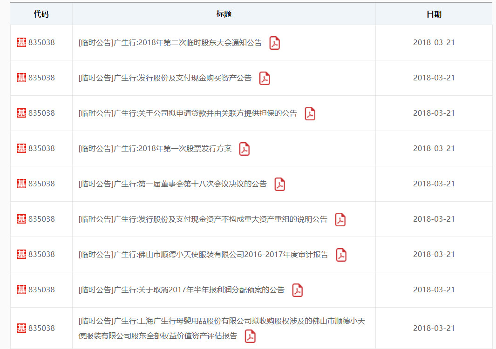
Task: Click PDF icon for 不构成重大资产重组的说明公告
Action: pos(340,220)
